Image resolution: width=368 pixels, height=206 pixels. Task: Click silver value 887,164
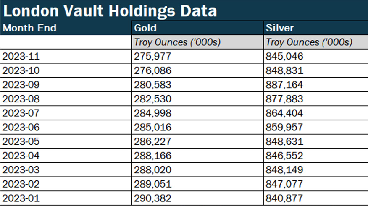pos(284,85)
